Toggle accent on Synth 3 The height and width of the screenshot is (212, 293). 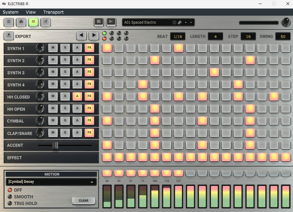(77, 72)
